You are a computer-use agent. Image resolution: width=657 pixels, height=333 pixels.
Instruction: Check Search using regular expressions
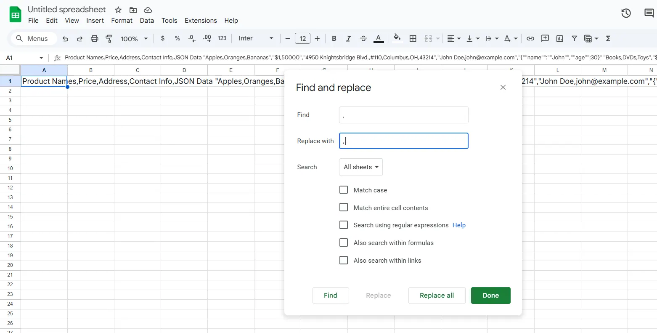[344, 225]
